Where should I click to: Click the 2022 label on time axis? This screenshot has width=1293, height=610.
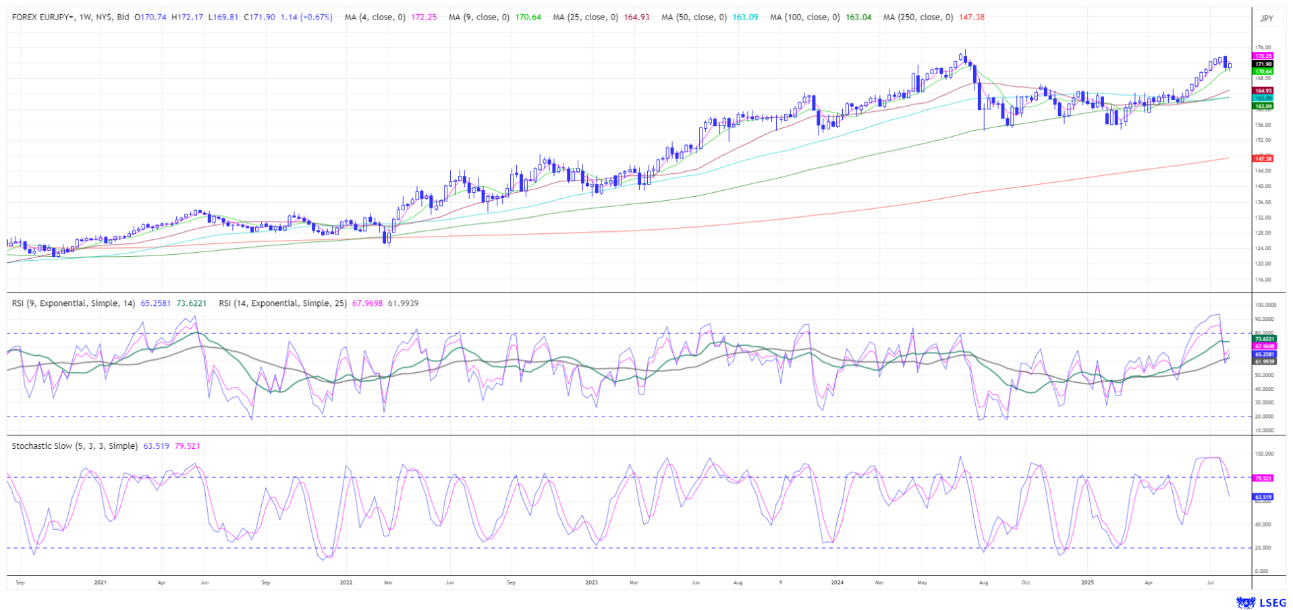click(x=346, y=582)
